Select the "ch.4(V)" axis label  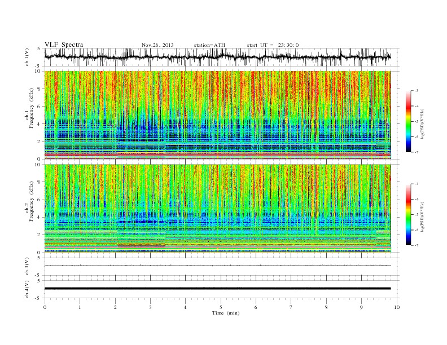(x=27, y=289)
